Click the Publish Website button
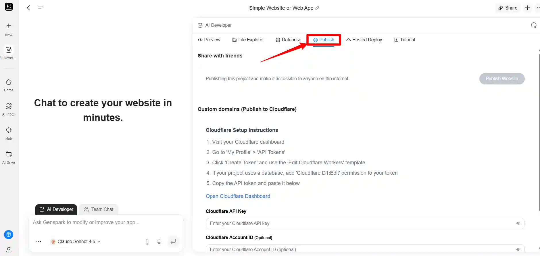Image resolution: width=540 pixels, height=256 pixels. 501,78
